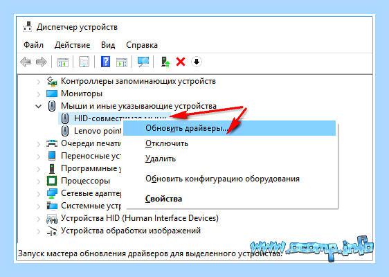
Task: Open the Вид menu
Action: (108, 45)
